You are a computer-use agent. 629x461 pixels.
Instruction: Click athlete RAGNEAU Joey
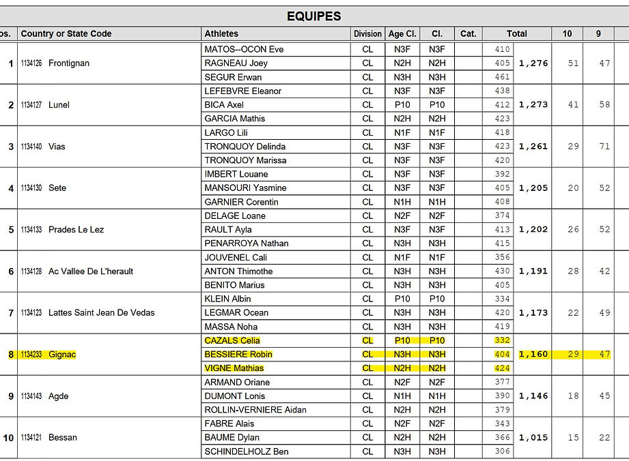pos(236,63)
